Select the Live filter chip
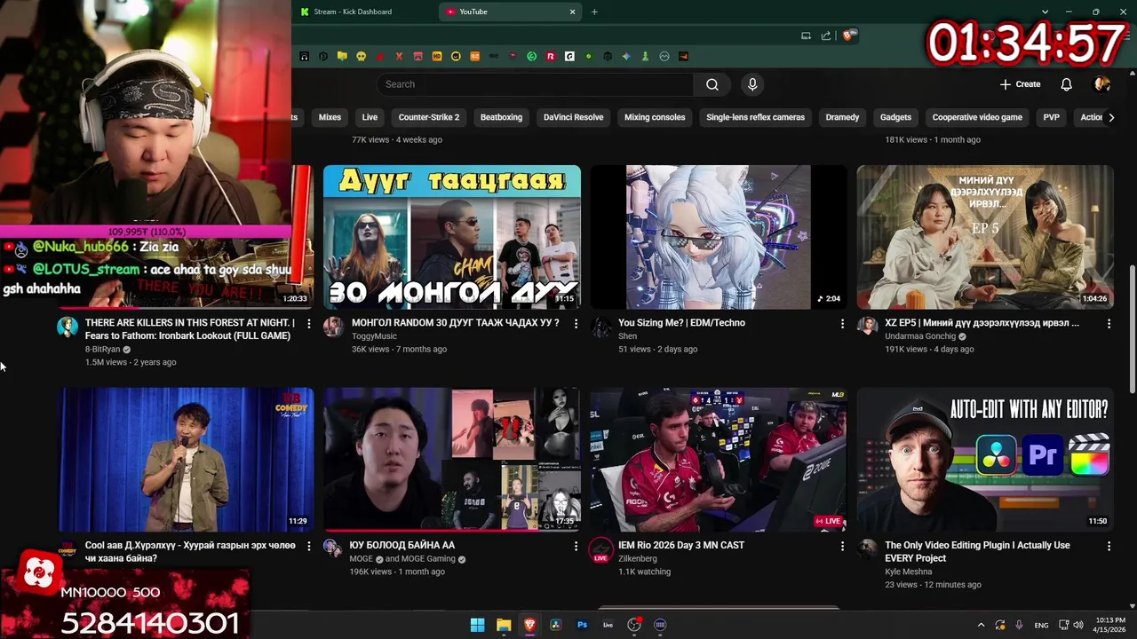This screenshot has width=1137, height=639. click(370, 117)
